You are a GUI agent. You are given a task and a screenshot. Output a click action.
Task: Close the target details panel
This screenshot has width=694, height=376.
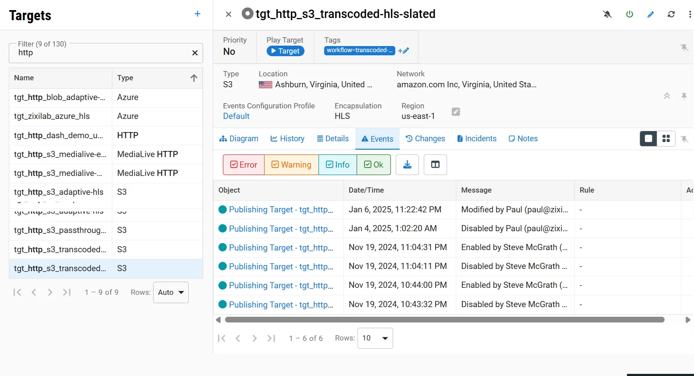point(229,14)
